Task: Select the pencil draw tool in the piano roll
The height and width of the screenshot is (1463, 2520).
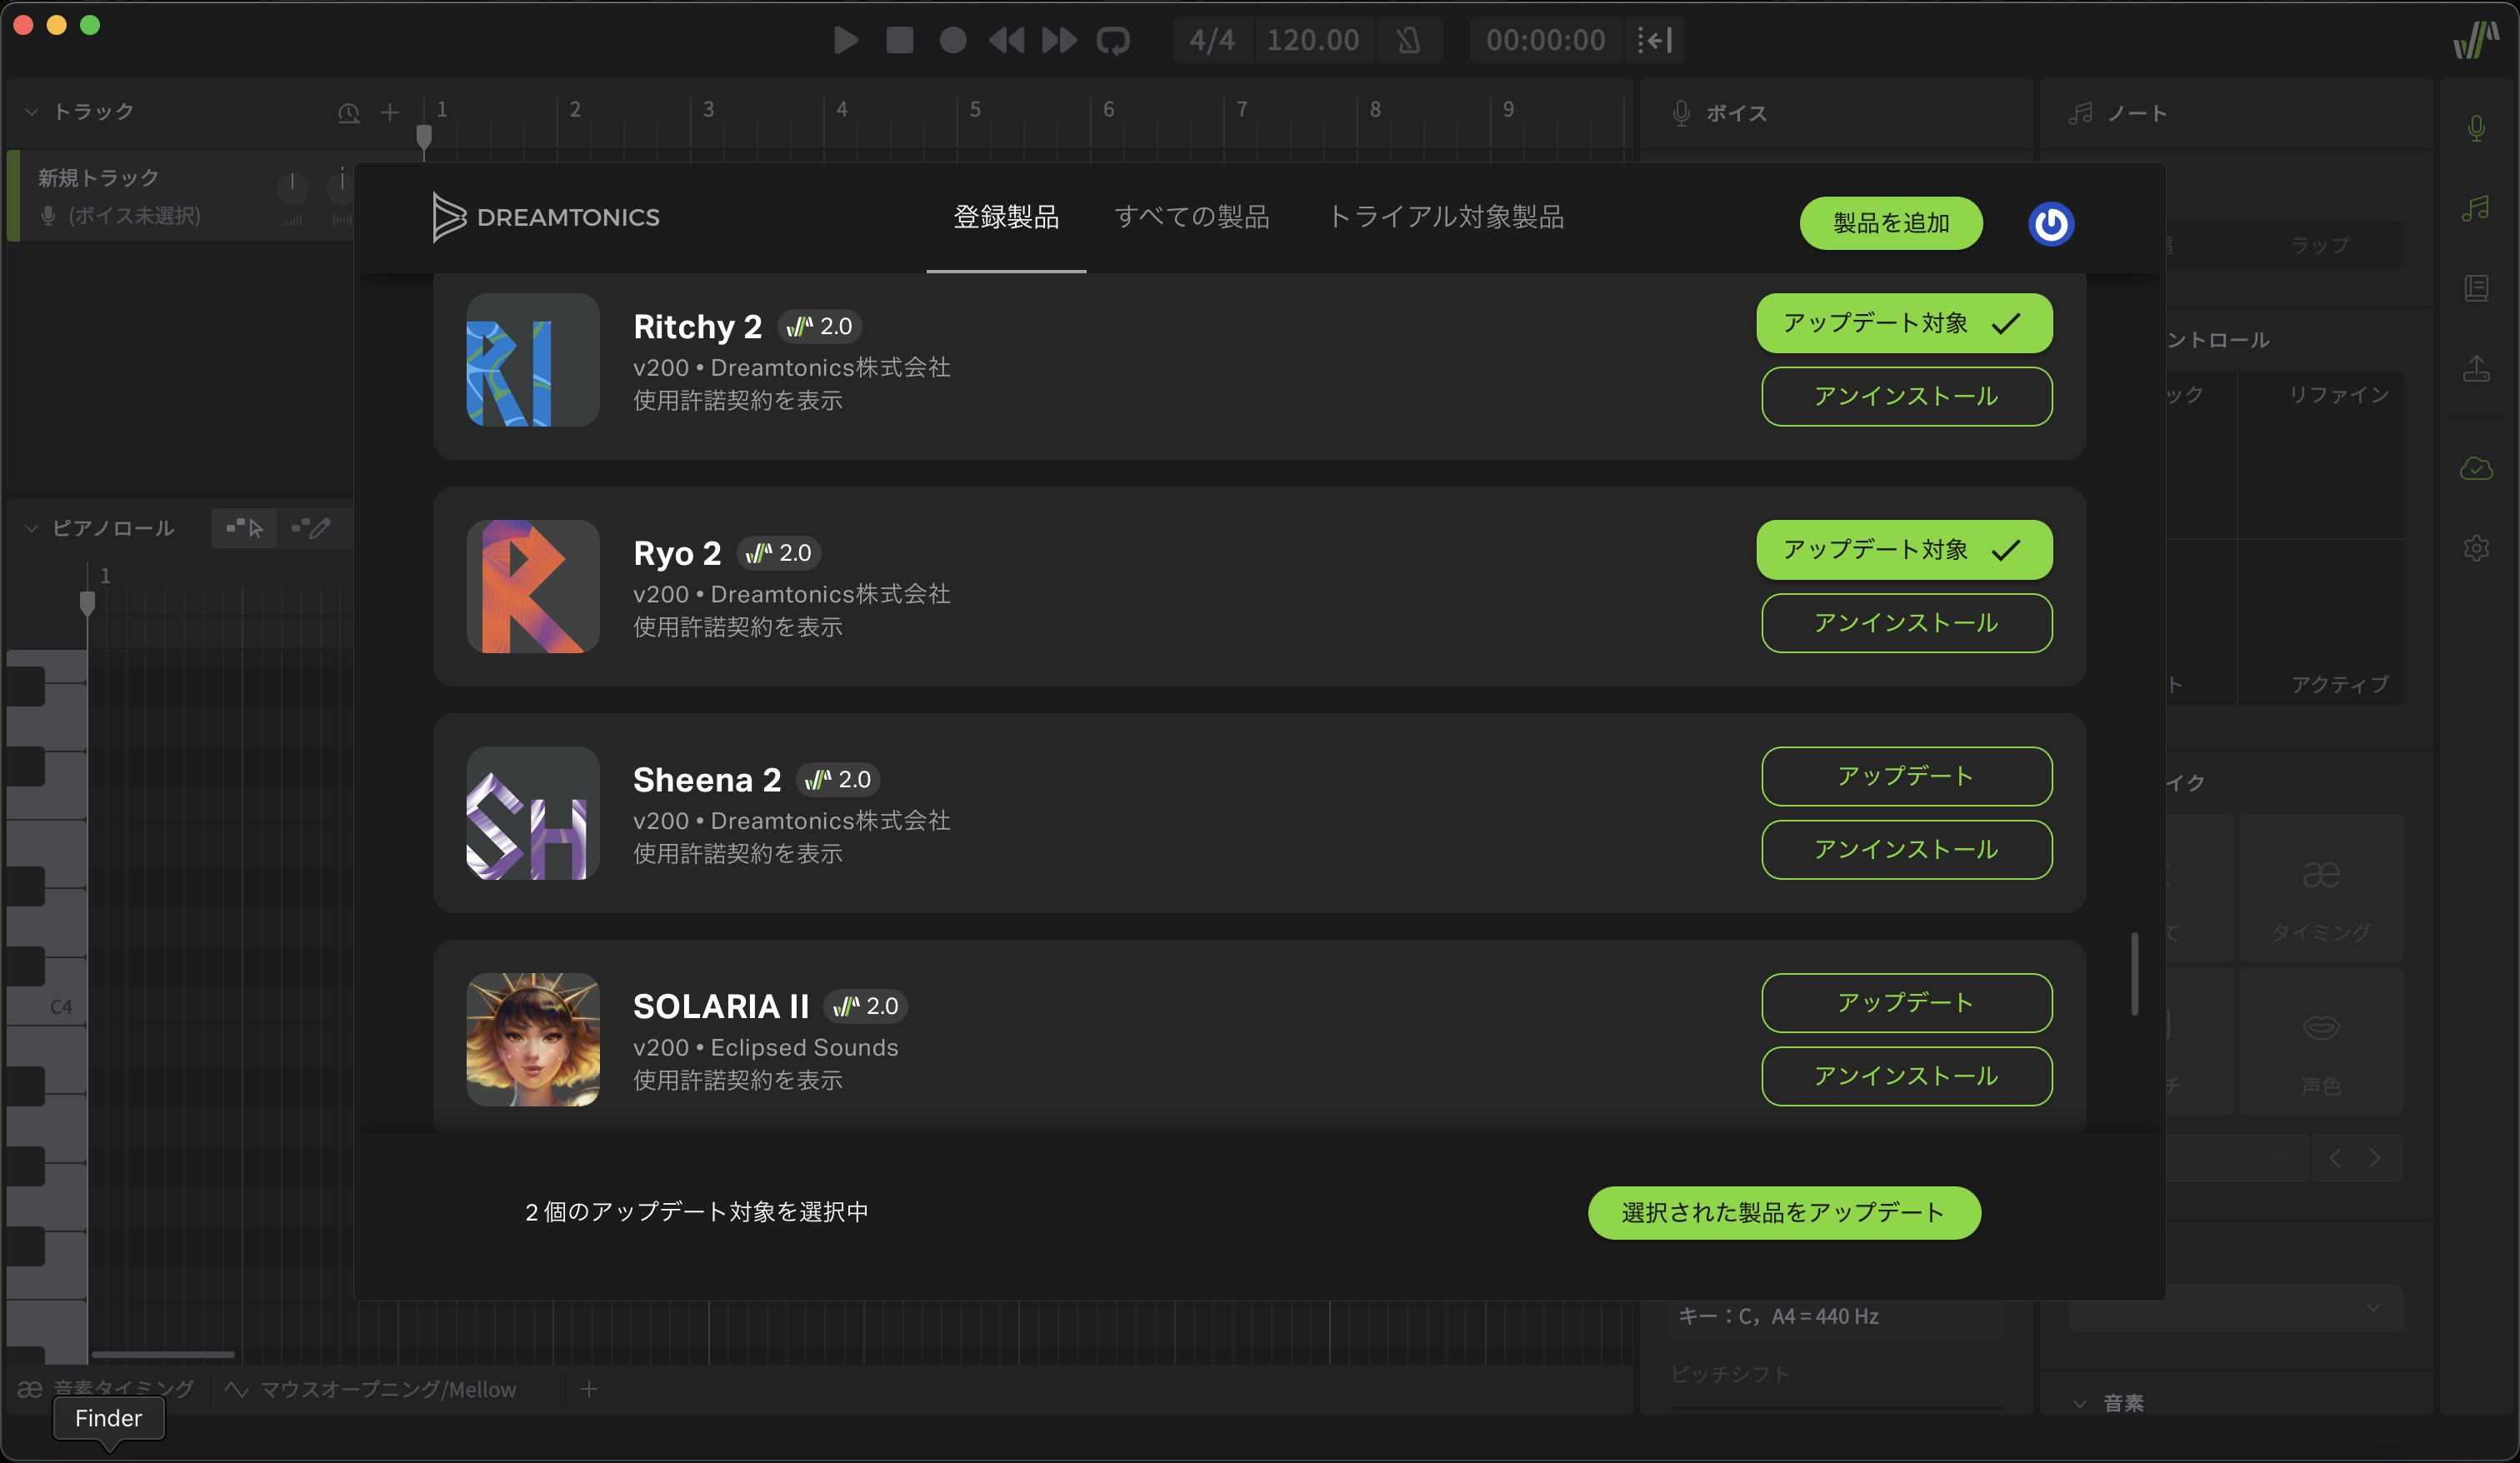Action: 310,527
